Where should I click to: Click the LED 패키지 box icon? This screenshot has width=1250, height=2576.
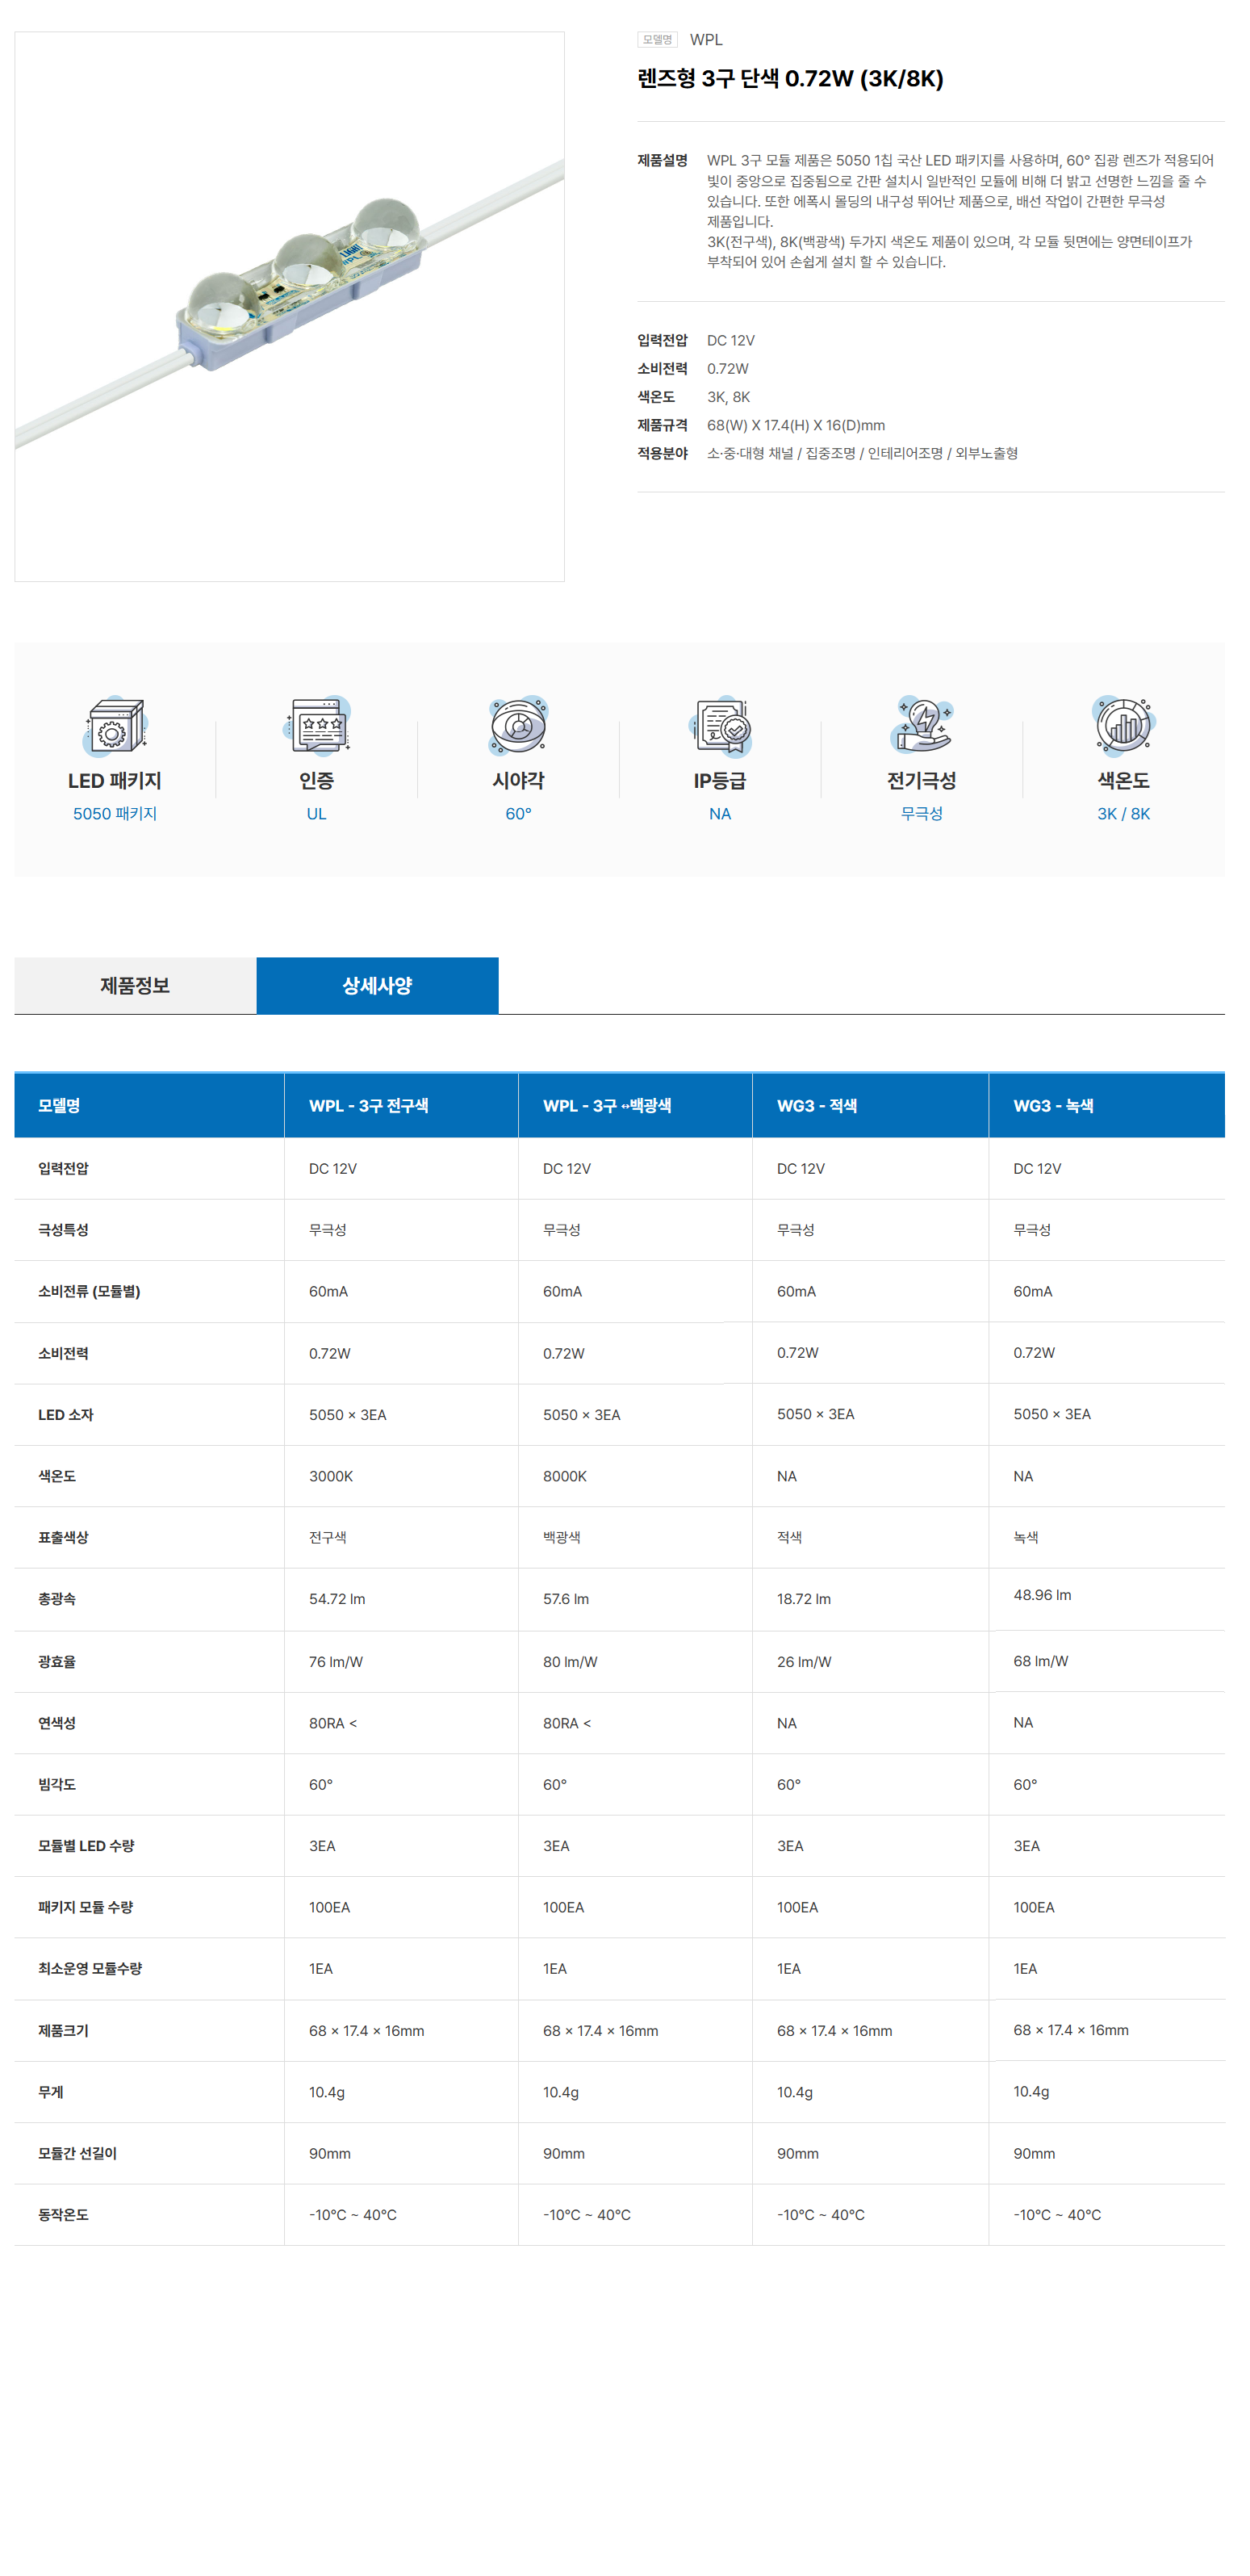pyautogui.click(x=114, y=725)
